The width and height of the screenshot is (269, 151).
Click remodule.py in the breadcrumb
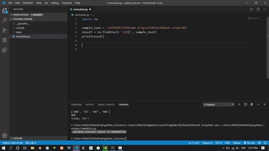click(82, 15)
